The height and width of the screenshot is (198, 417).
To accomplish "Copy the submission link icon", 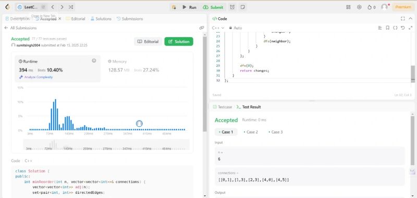I will coord(202,28).
